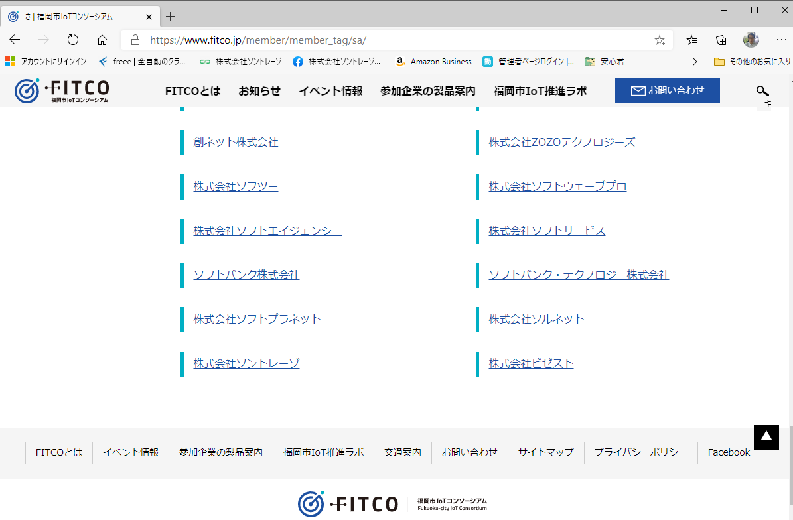This screenshot has height=520, width=793.
Task: Open the Collections icon
Action: pyautogui.click(x=721, y=40)
